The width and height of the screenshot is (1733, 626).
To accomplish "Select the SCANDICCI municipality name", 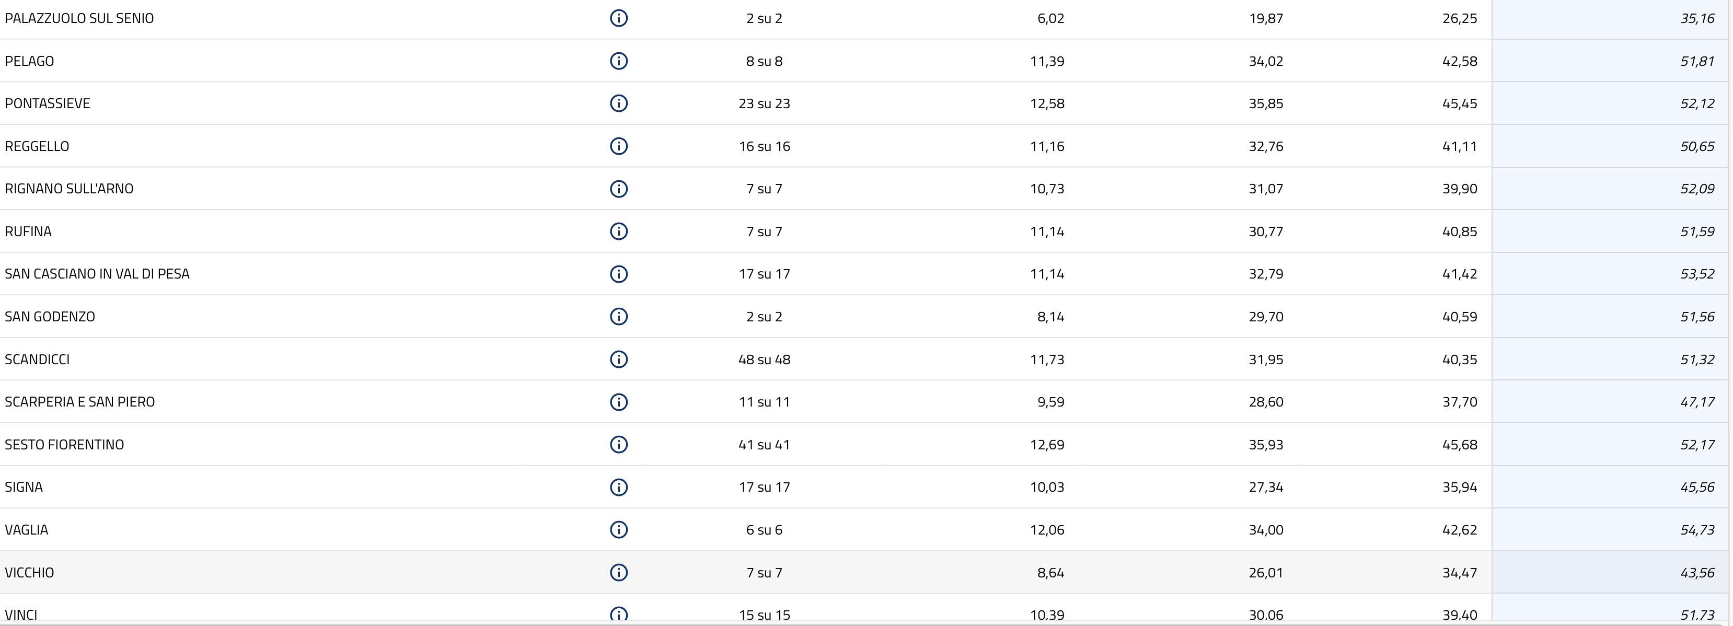I will 37,360.
